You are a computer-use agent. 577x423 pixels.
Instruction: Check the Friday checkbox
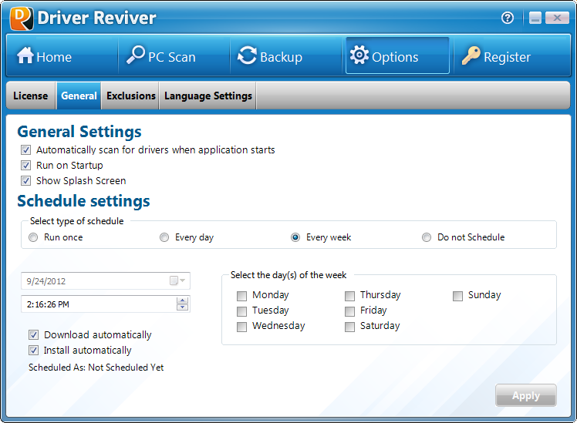[349, 311]
